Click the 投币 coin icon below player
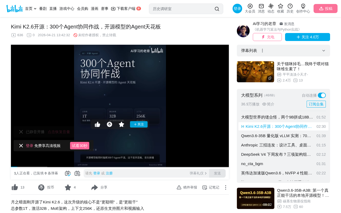This screenshot has width=341, height=213. click(41, 187)
